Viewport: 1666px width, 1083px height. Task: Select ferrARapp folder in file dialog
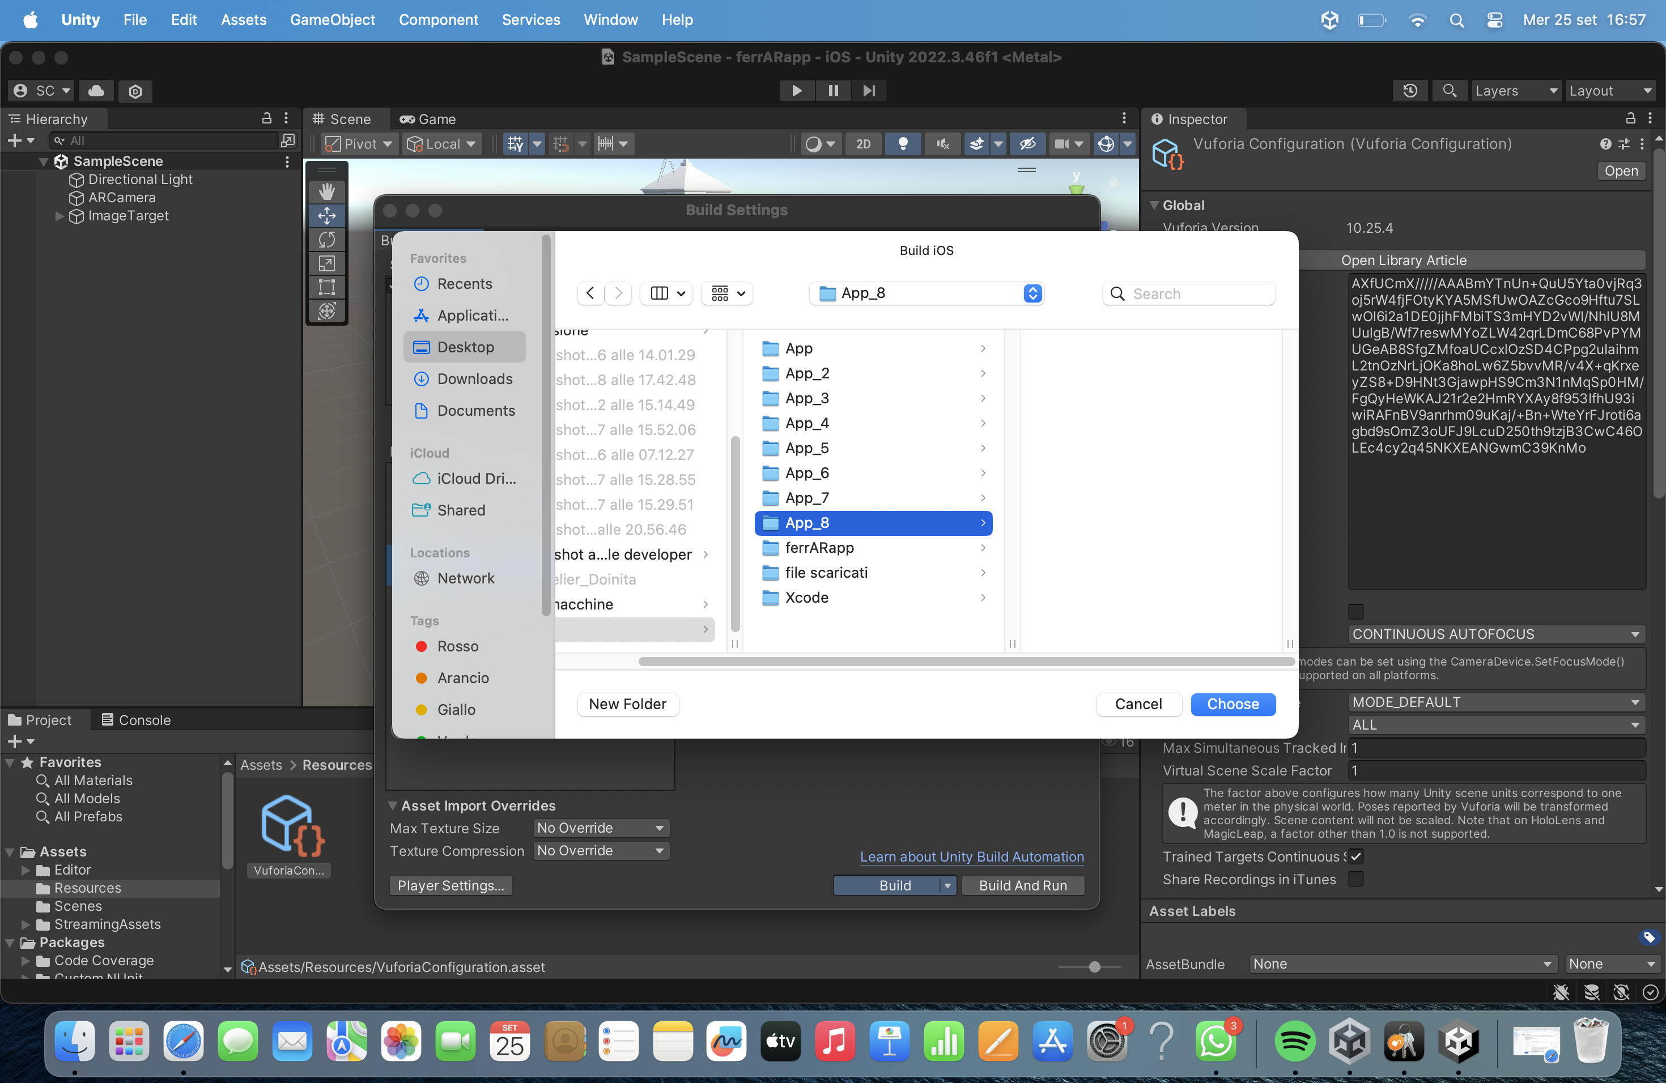tap(874, 548)
